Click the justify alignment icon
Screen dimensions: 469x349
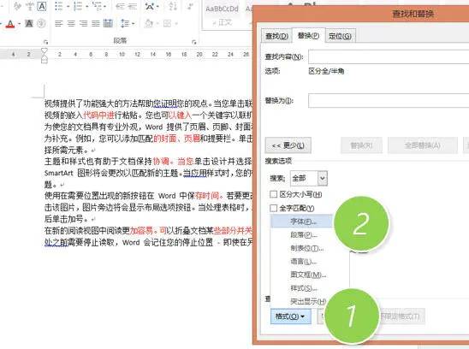(96, 23)
